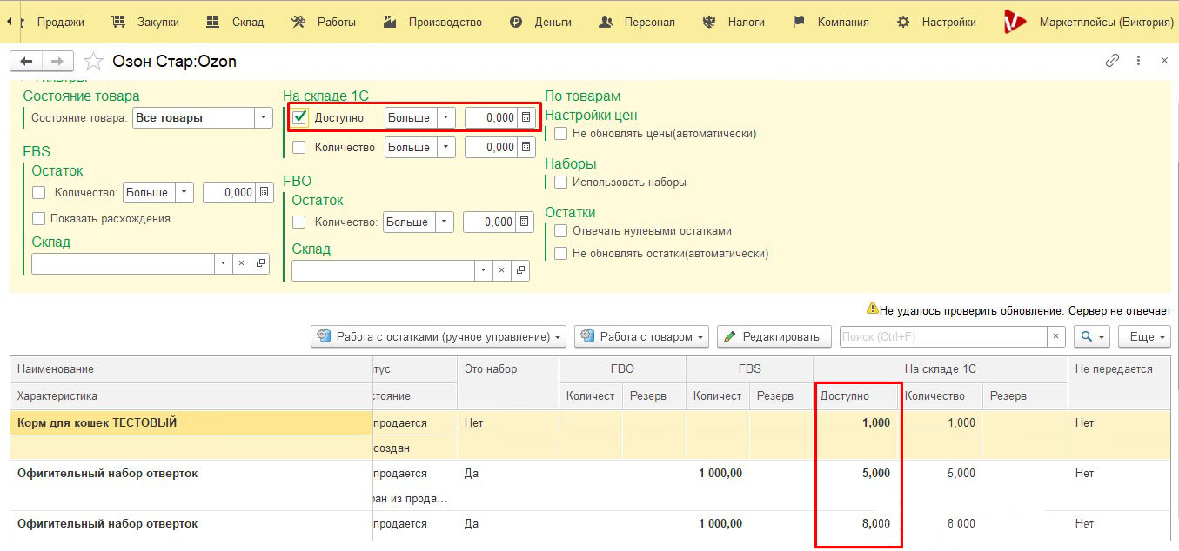Screen dimensions: 1179x551
Task: Open the Склад section
Action: click(235, 22)
